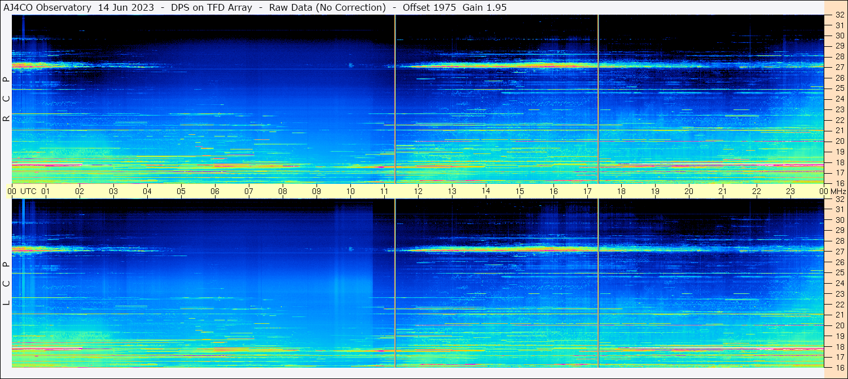Click the UTC text beside the first 00 label
This screenshot has height=379, width=848.
pyautogui.click(x=28, y=191)
